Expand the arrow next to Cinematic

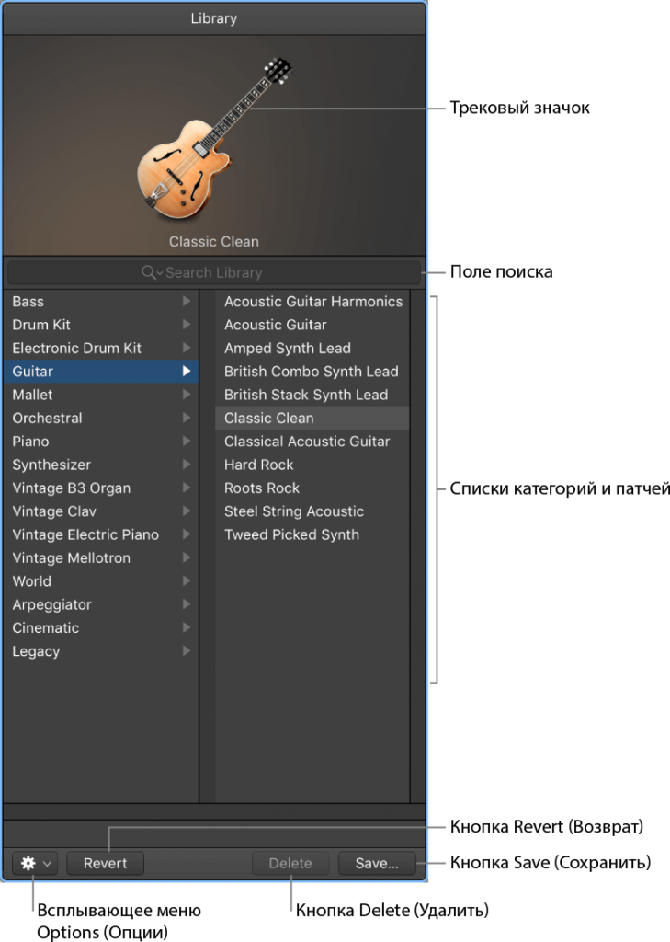pos(187,627)
